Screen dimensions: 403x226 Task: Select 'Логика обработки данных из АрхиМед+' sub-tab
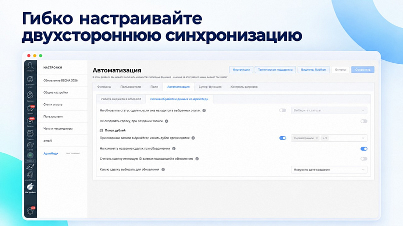(x=179, y=99)
